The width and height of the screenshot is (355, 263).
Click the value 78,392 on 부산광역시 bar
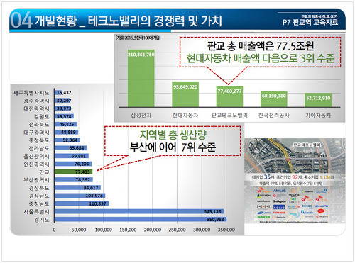[x=83, y=179]
